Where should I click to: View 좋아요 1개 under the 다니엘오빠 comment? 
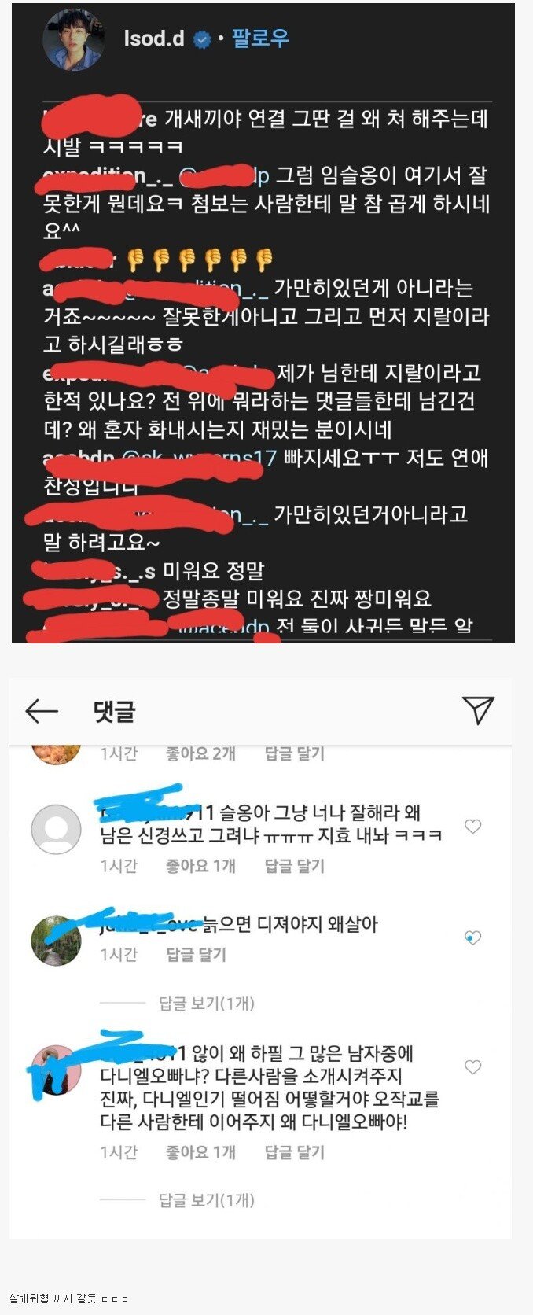200,1152
